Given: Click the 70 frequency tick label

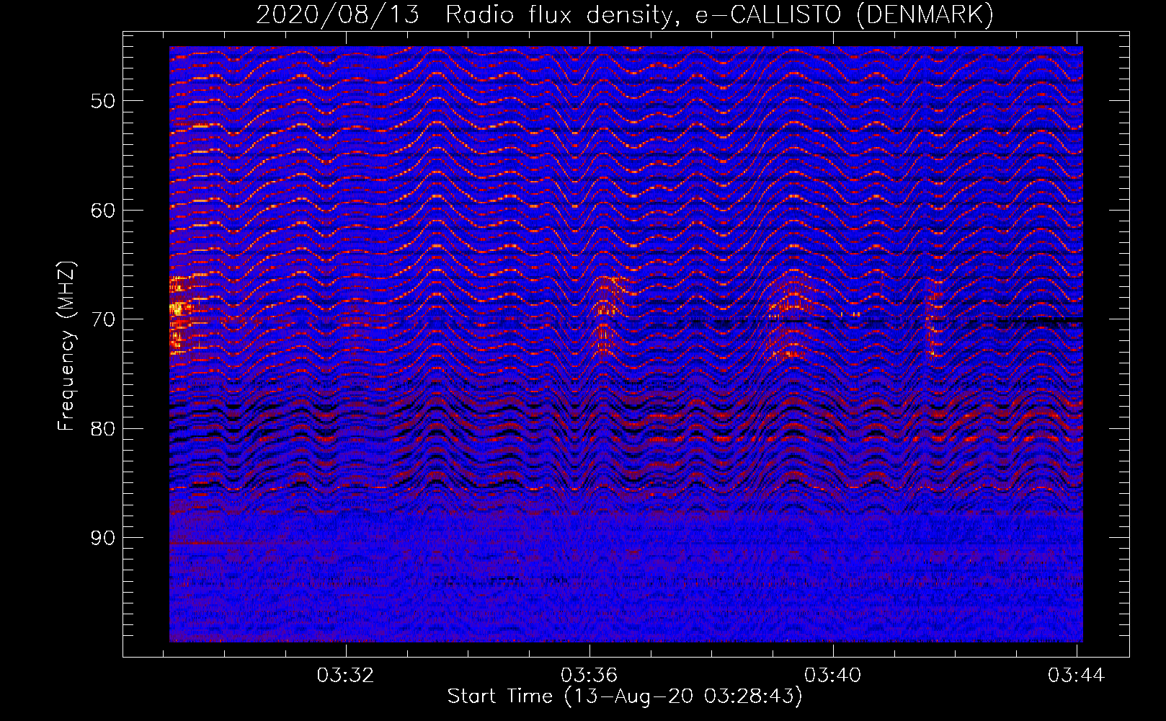Looking at the screenshot, I should pos(103,319).
